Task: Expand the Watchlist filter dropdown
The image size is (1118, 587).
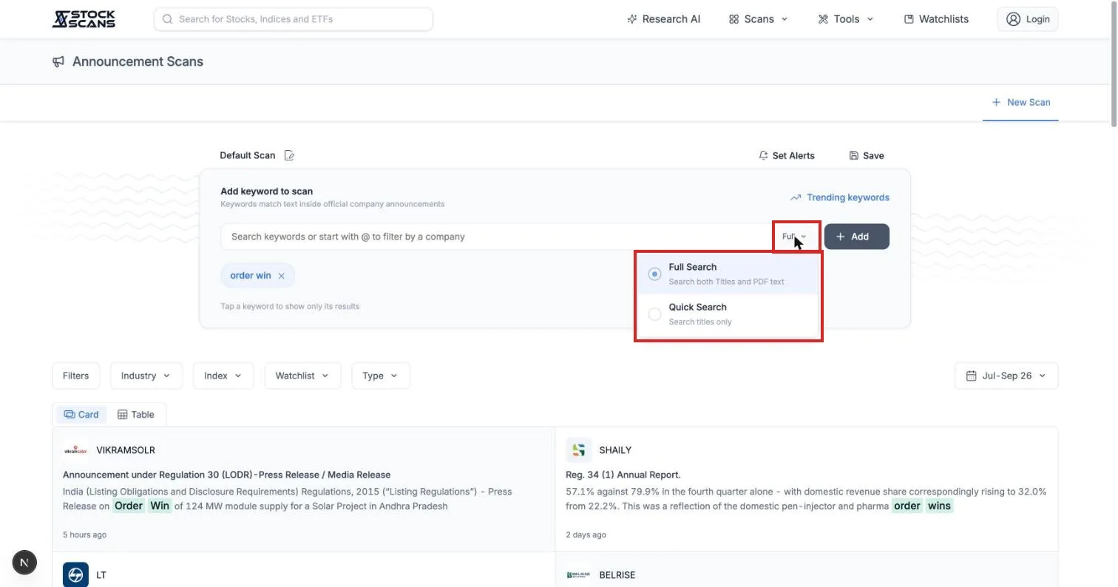Action: click(302, 376)
